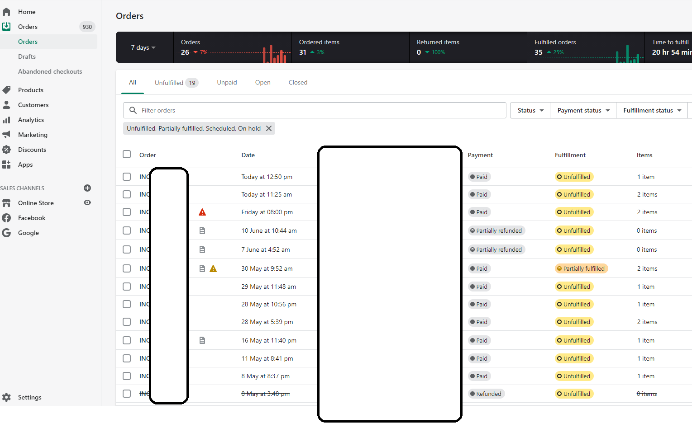
Task: Remove the Unfulfilled filter tag
Action: (269, 128)
